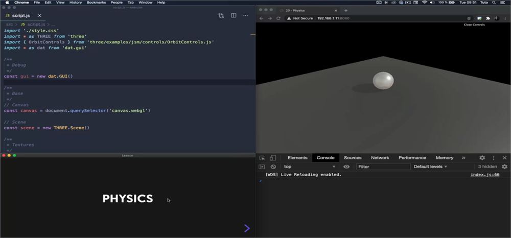This screenshot has height=238, width=511.
Task: Open the Window menu
Action: 145,2
